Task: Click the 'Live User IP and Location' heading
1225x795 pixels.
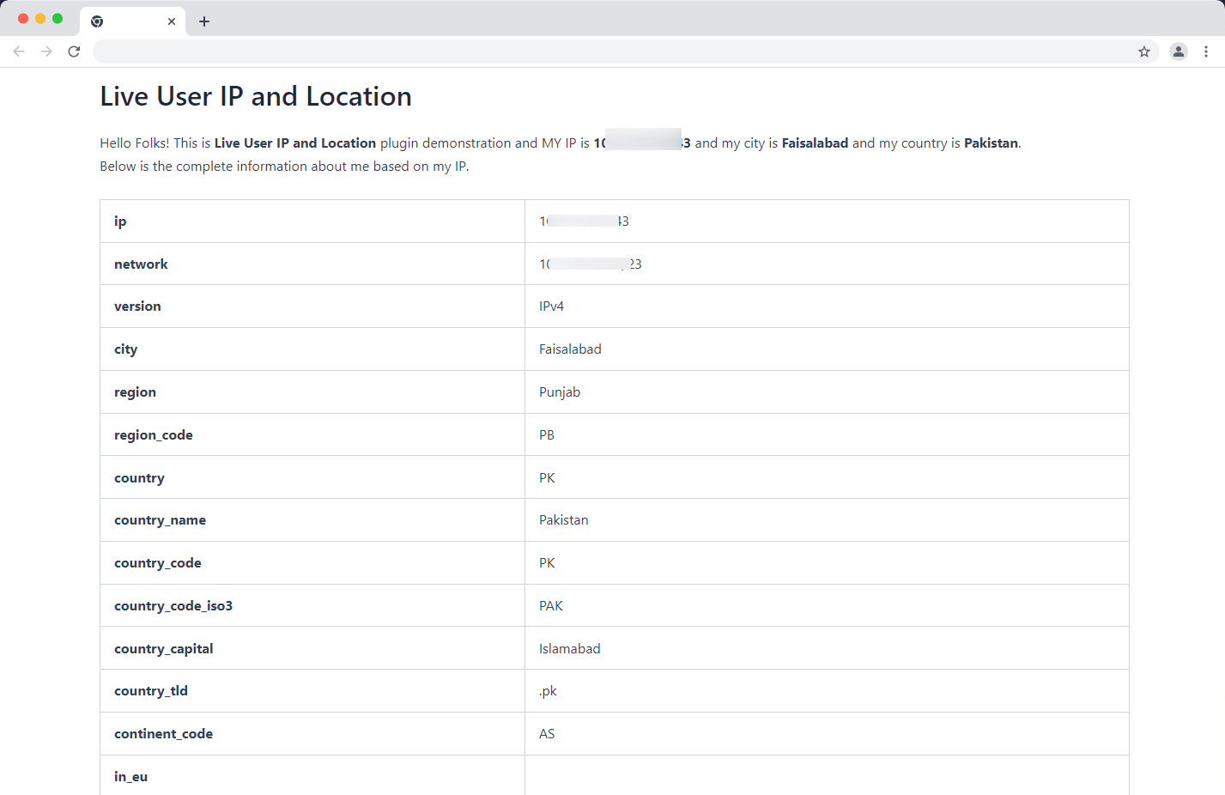Action: (x=256, y=96)
